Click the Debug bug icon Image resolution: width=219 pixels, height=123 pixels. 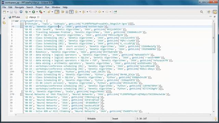coord(26,12)
